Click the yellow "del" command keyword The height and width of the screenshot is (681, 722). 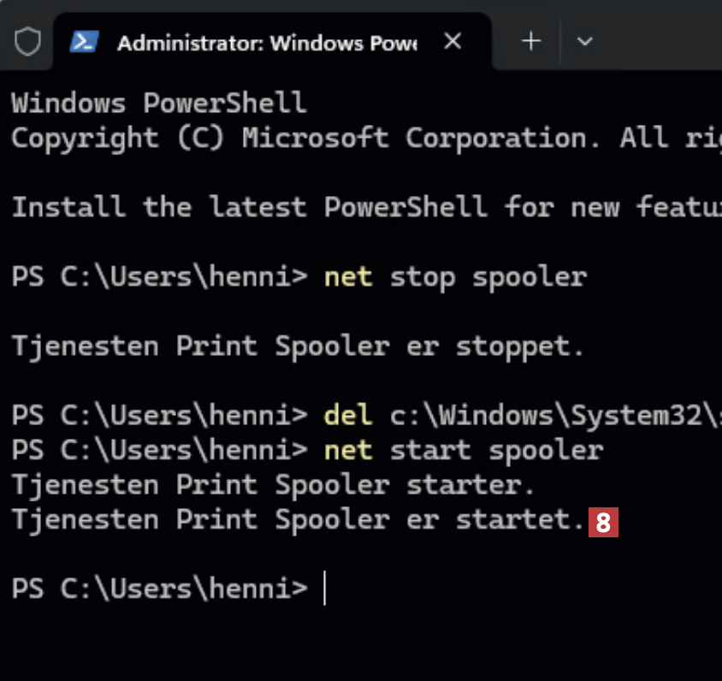[348, 415]
